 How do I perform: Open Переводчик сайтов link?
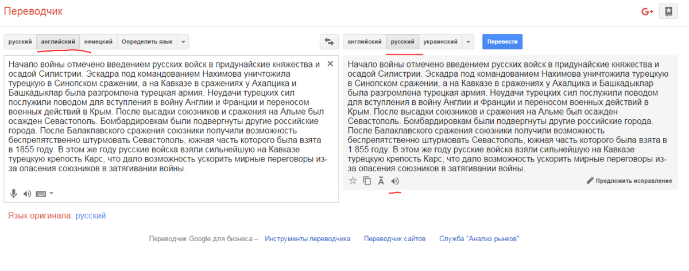pos(395,239)
